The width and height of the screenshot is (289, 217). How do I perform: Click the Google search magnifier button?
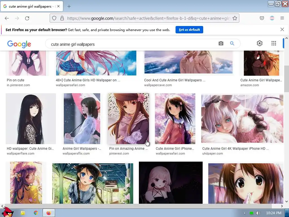coord(232,43)
